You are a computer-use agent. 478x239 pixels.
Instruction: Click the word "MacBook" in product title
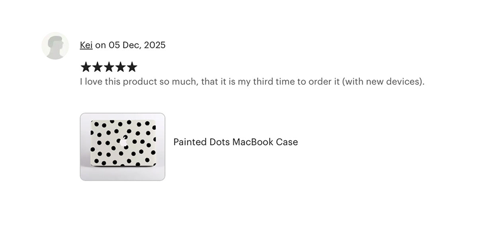pos(253,142)
